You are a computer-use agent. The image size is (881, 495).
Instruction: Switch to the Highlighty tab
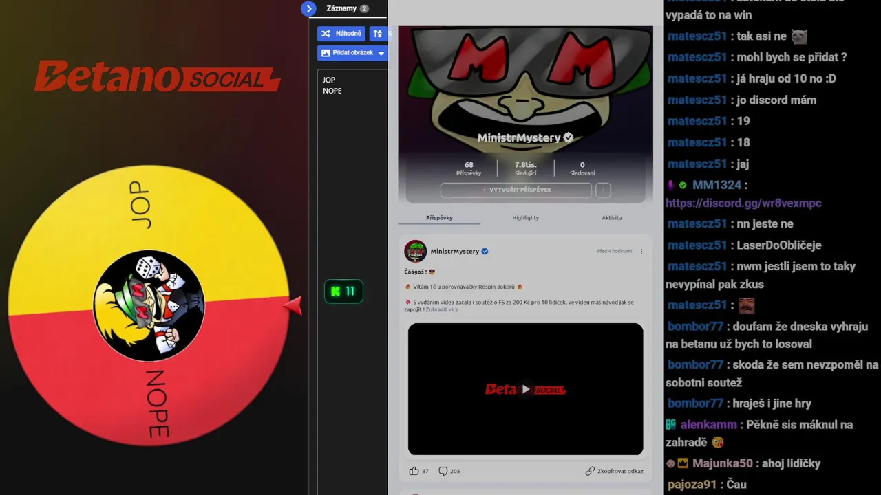point(525,218)
